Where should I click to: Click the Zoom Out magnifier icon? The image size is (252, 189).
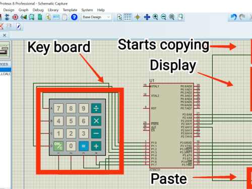(x=163, y=17)
